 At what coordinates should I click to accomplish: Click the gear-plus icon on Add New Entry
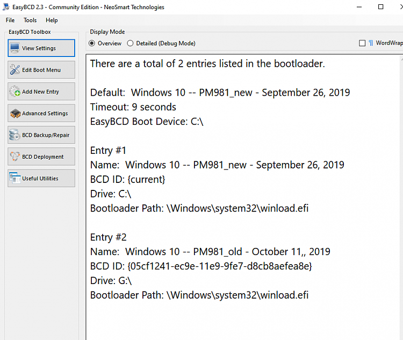[x=15, y=91]
